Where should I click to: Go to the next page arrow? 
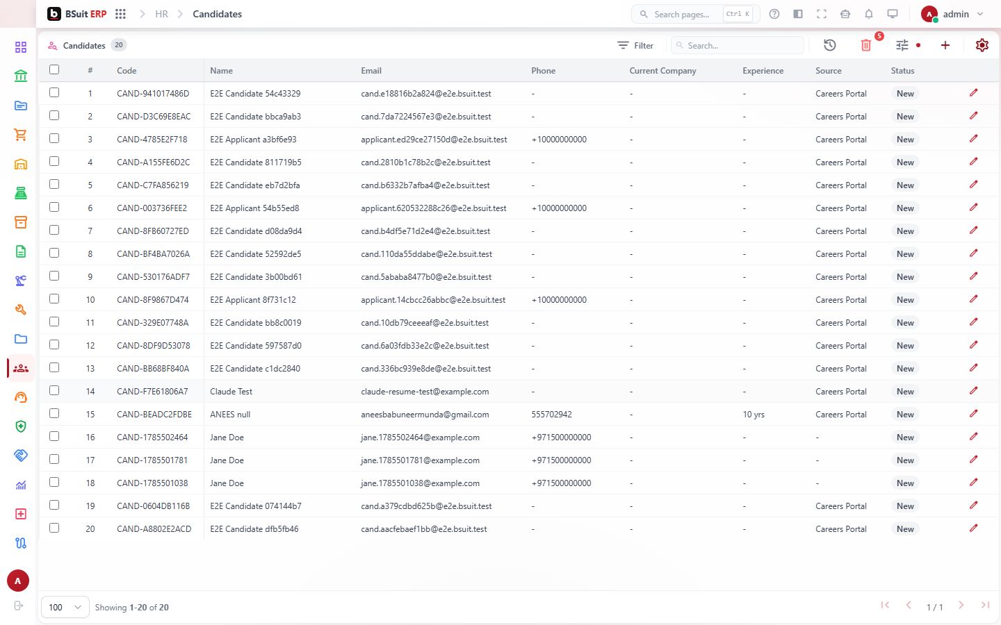[x=961, y=606]
